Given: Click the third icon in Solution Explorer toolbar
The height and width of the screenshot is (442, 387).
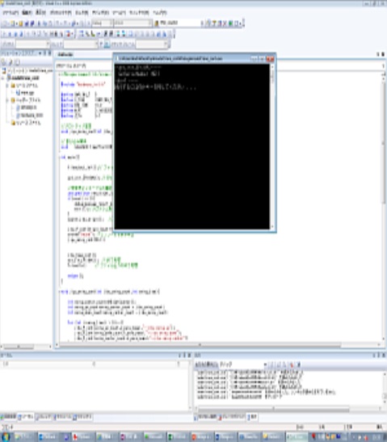Looking at the screenshot, I should point(17,62).
